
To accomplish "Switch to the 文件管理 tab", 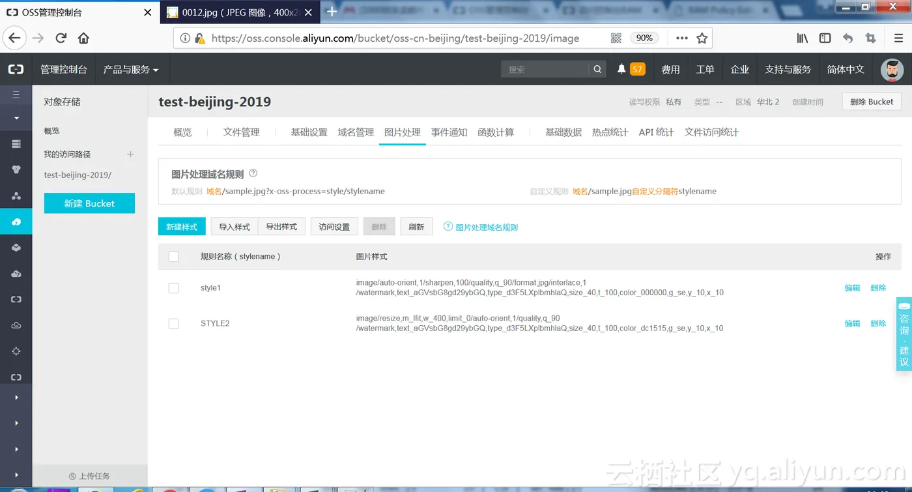I will [241, 132].
